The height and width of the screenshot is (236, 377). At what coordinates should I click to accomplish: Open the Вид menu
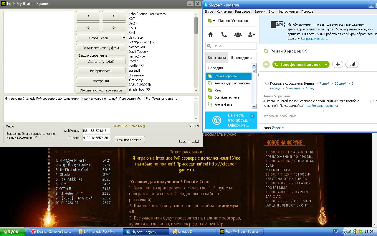click(271, 12)
